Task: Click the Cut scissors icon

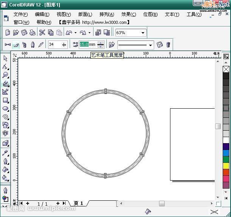Action: 42,33
